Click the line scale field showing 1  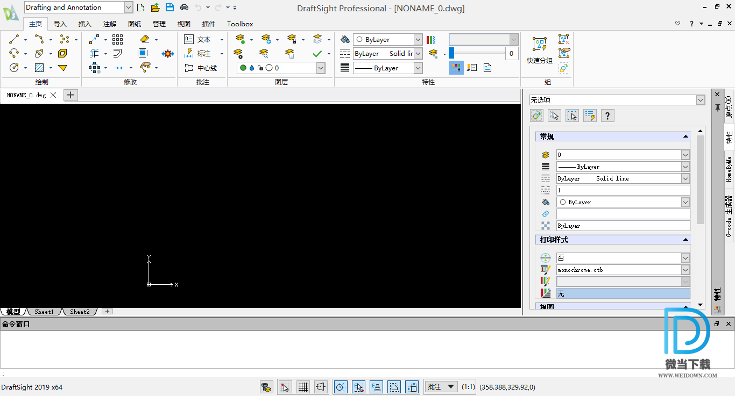point(623,190)
